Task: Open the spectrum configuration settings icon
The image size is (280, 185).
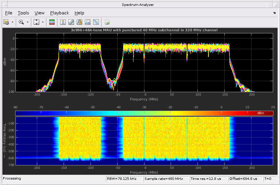Action: pyautogui.click(x=6, y=22)
